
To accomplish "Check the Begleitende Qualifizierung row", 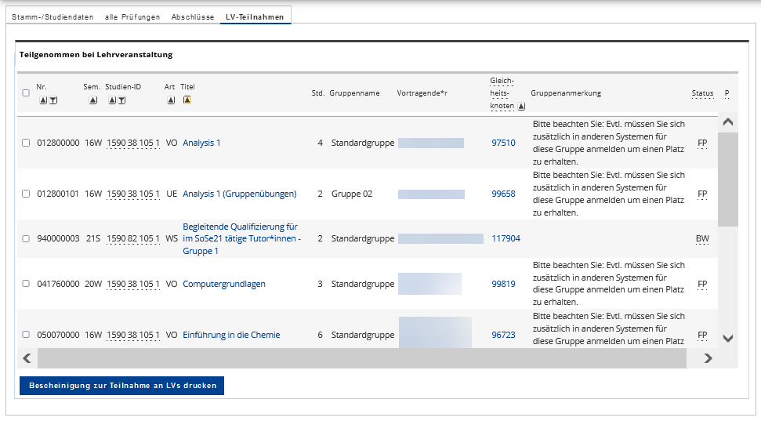I will [x=26, y=238].
